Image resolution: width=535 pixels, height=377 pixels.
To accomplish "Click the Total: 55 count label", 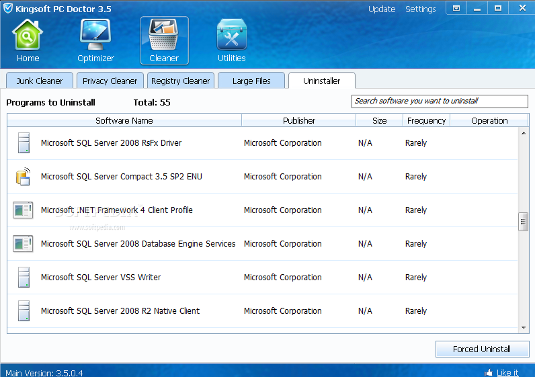I will (152, 102).
